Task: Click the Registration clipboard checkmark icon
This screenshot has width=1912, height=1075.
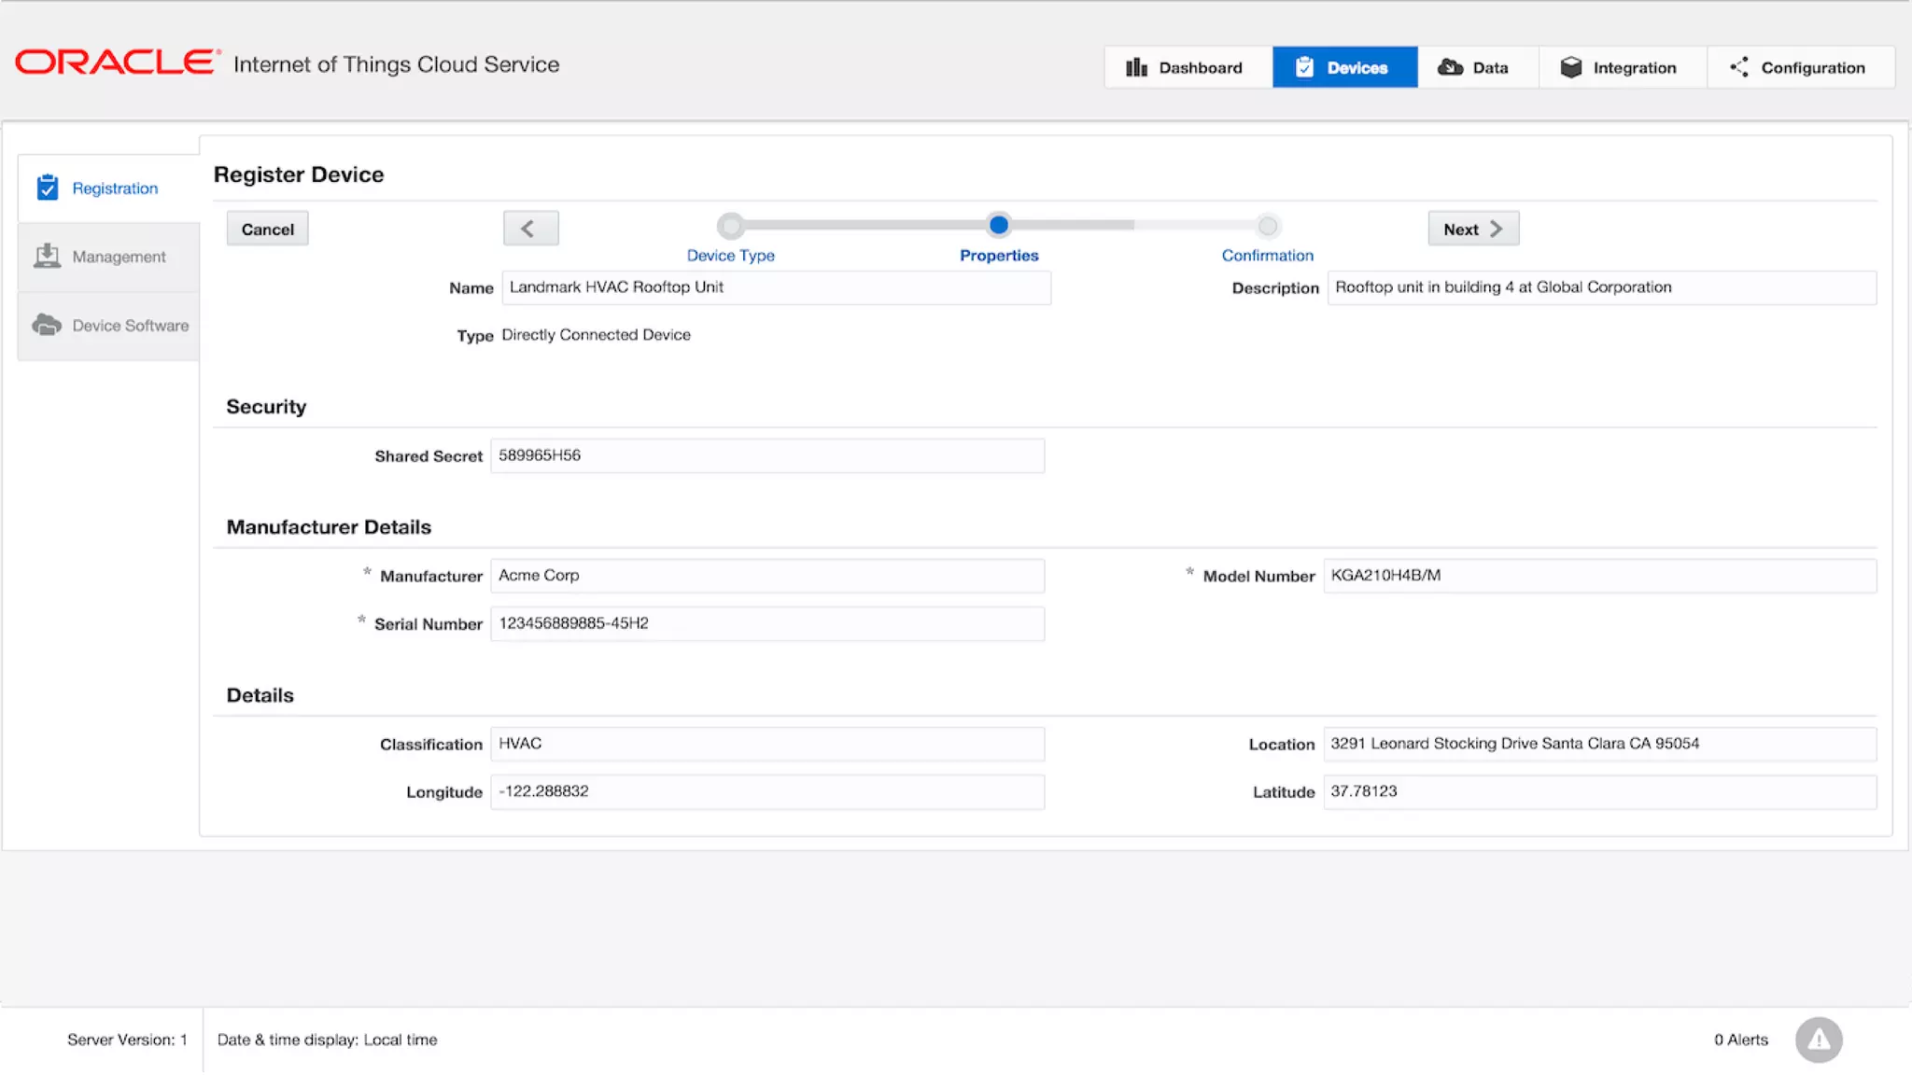Action: tap(48, 188)
